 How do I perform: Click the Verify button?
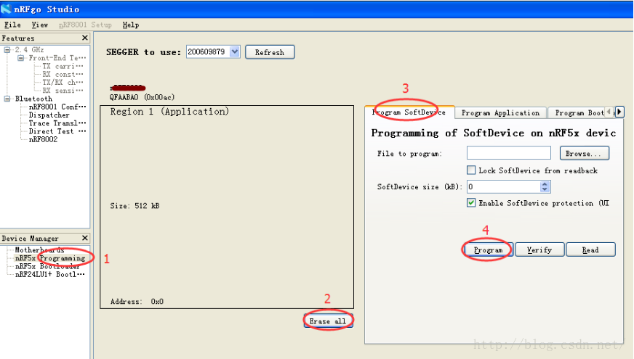click(x=539, y=249)
